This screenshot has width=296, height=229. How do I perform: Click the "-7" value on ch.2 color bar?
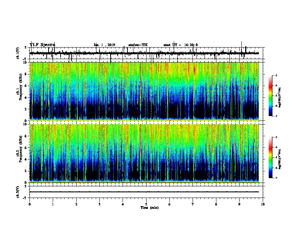pyautogui.click(x=276, y=178)
